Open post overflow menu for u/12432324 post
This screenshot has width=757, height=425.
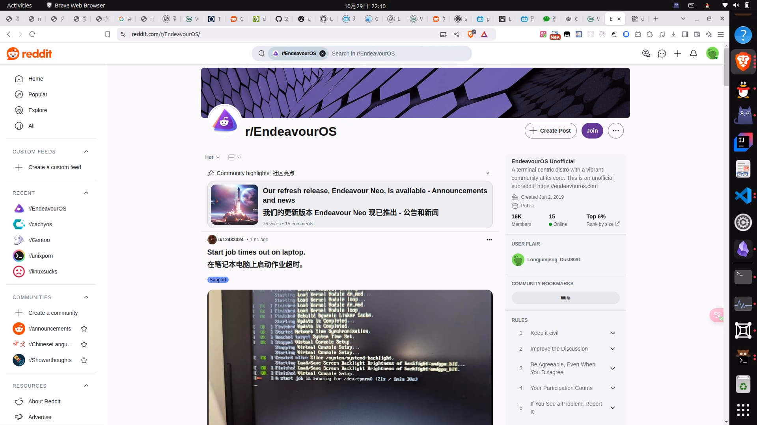[x=489, y=240]
